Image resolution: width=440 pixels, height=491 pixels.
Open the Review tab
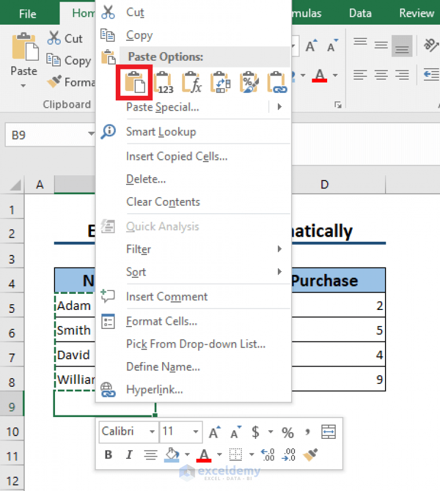tap(417, 13)
